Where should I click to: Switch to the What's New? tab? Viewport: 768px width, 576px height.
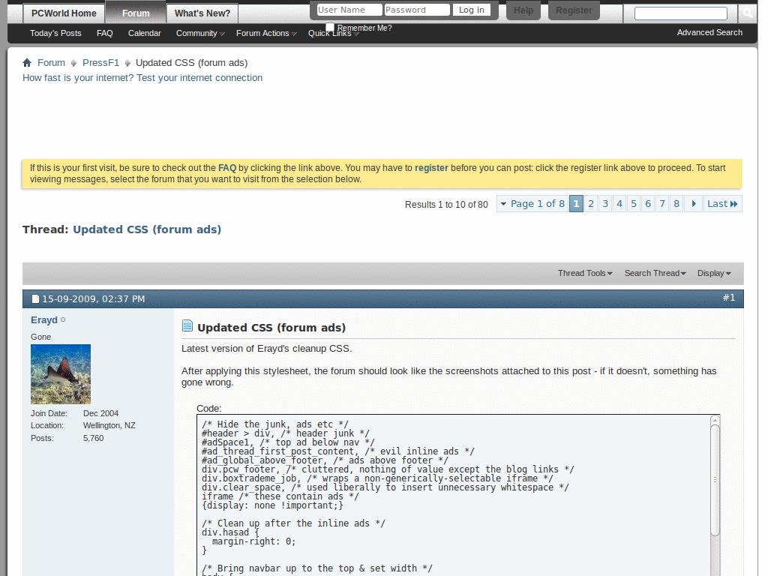201,13
